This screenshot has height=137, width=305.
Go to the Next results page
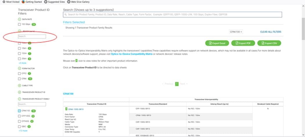pyautogui.click(x=184, y=84)
